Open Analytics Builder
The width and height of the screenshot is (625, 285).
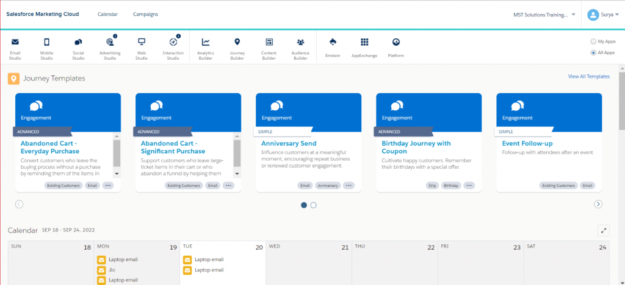coord(206,49)
